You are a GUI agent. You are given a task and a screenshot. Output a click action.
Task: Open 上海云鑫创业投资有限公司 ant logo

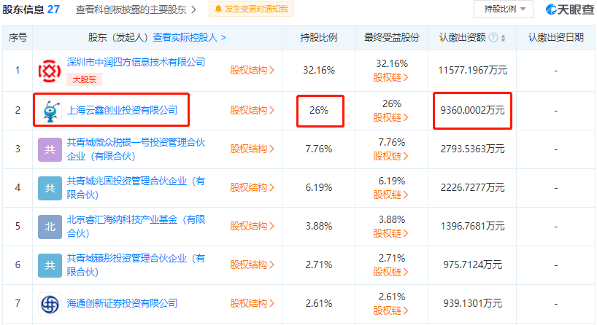tap(50, 111)
